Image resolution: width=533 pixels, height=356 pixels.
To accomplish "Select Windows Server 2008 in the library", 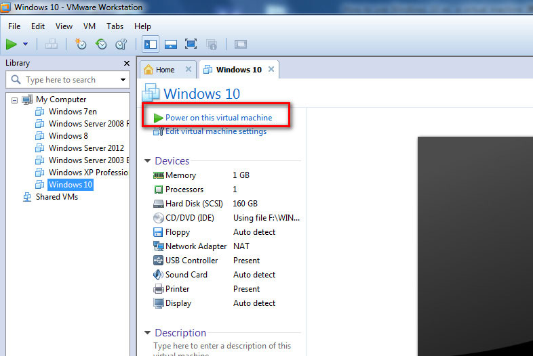I will 88,124.
